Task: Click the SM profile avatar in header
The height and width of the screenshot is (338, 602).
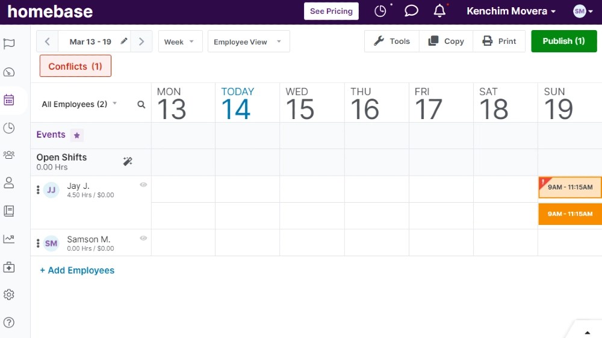Action: pos(579,11)
